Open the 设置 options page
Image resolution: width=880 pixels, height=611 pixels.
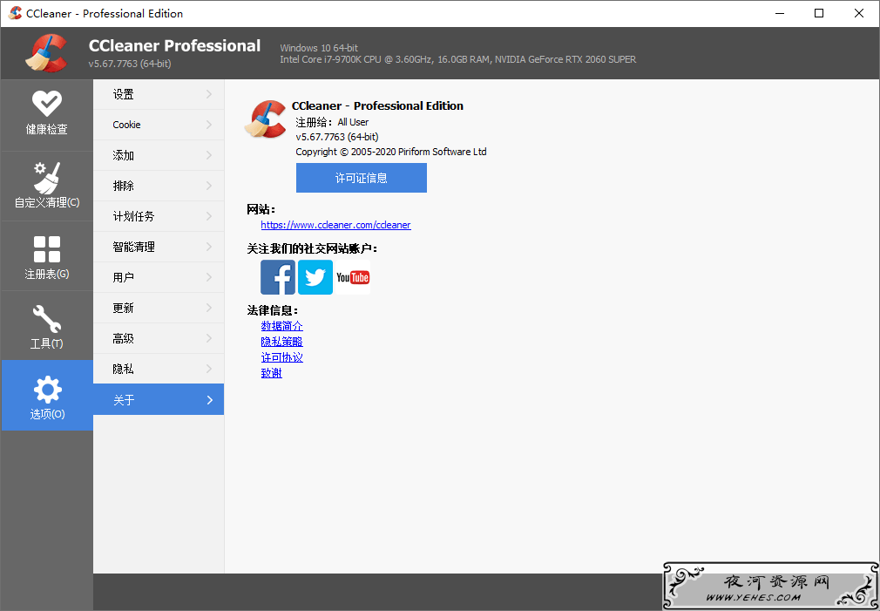(x=159, y=94)
